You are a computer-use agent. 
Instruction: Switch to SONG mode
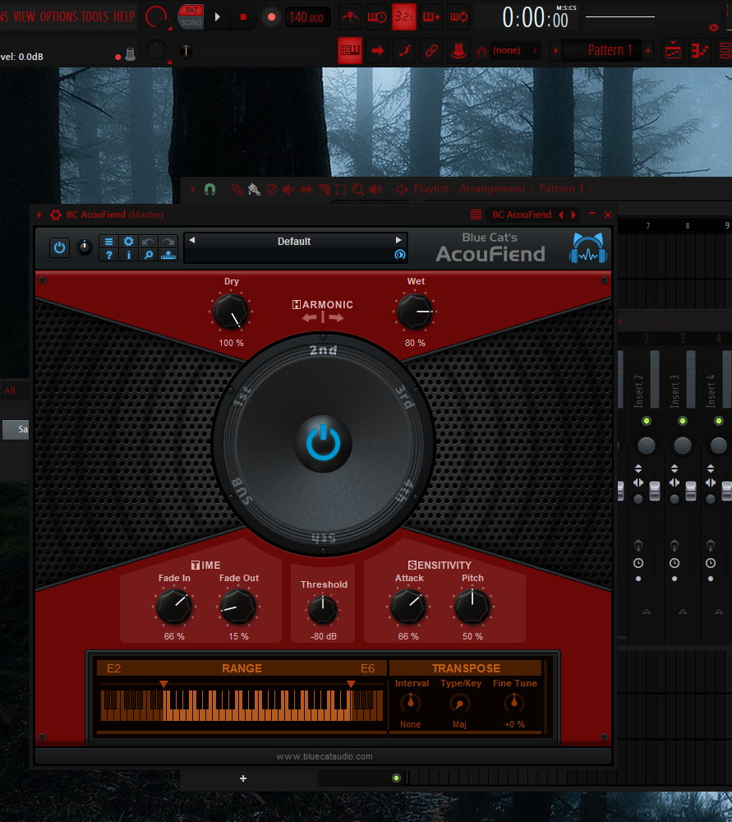click(191, 22)
